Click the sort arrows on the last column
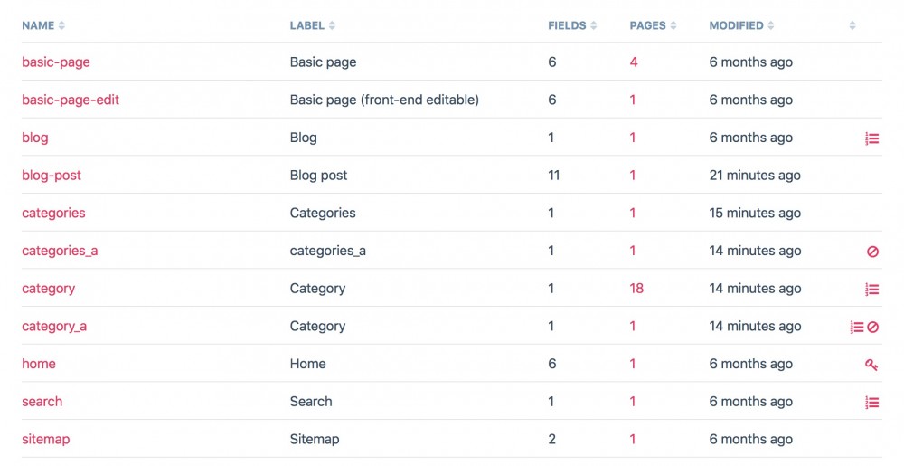The height and width of the screenshot is (466, 904). 852,25
